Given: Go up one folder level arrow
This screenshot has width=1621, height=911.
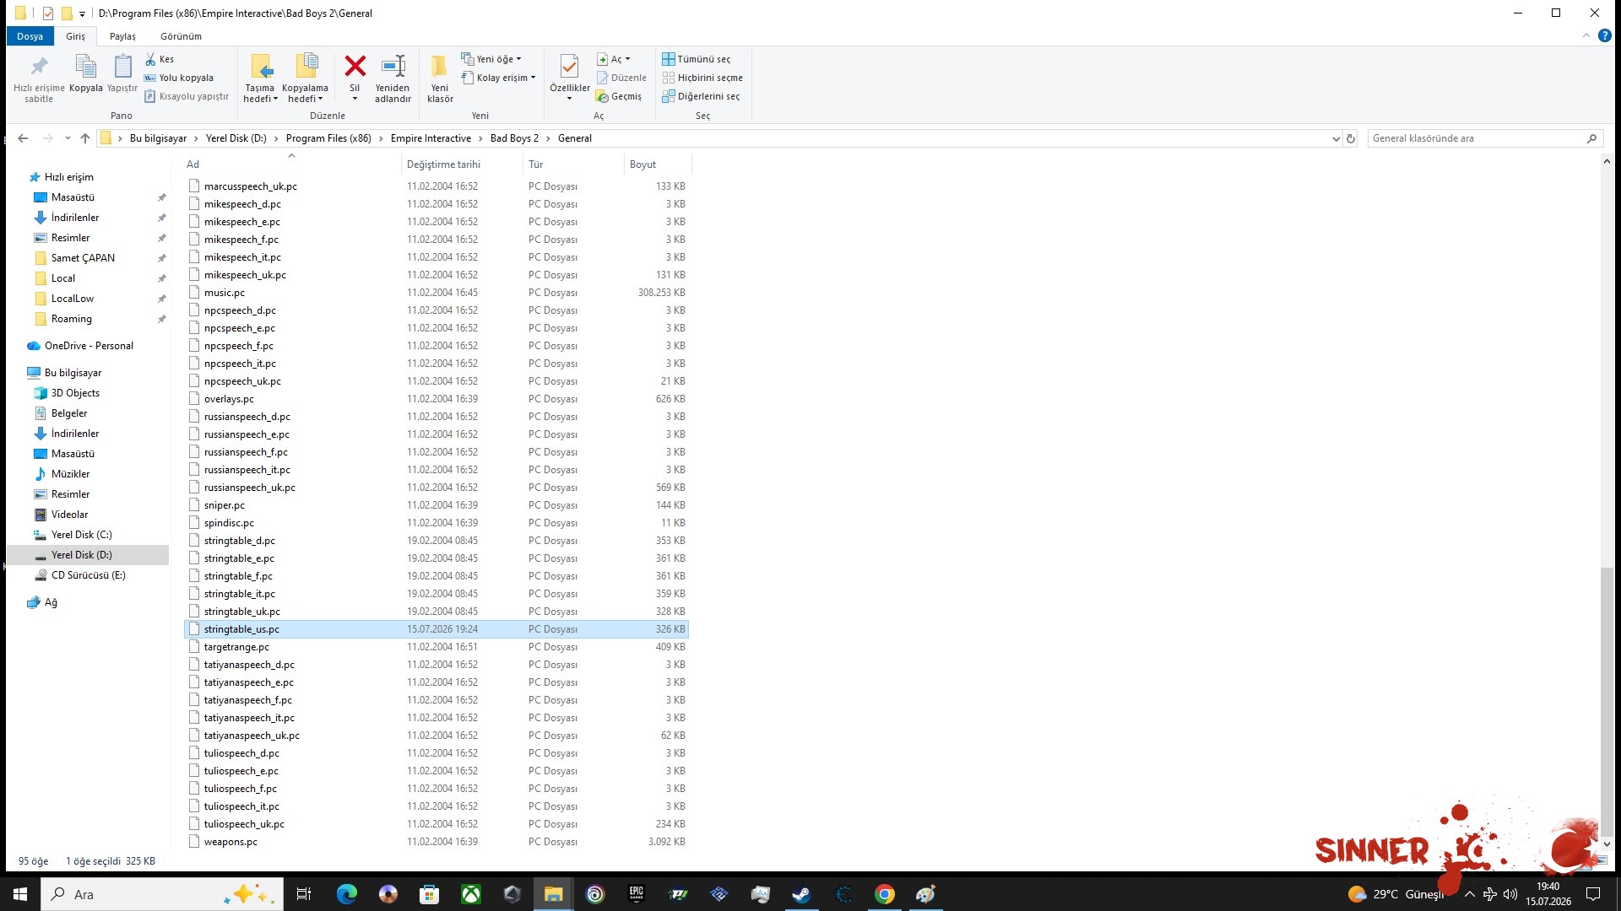Looking at the screenshot, I should pos(85,138).
